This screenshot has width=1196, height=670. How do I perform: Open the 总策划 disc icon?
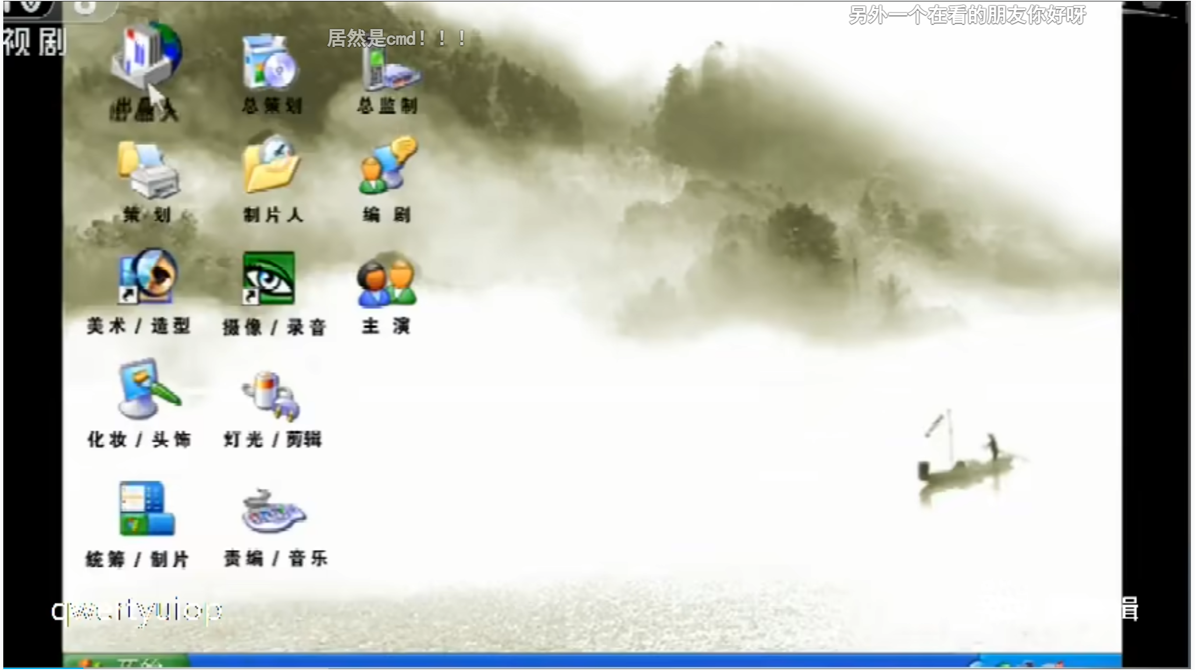click(x=270, y=63)
